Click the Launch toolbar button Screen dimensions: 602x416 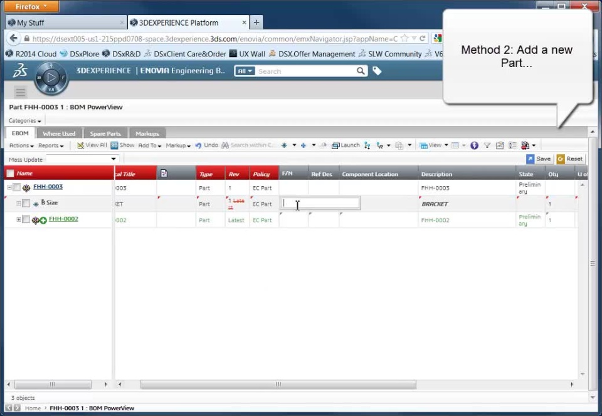click(x=346, y=145)
